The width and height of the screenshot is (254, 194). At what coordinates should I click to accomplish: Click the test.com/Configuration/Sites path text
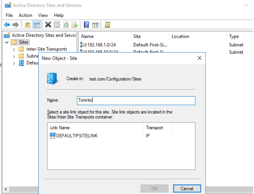coord(115,79)
